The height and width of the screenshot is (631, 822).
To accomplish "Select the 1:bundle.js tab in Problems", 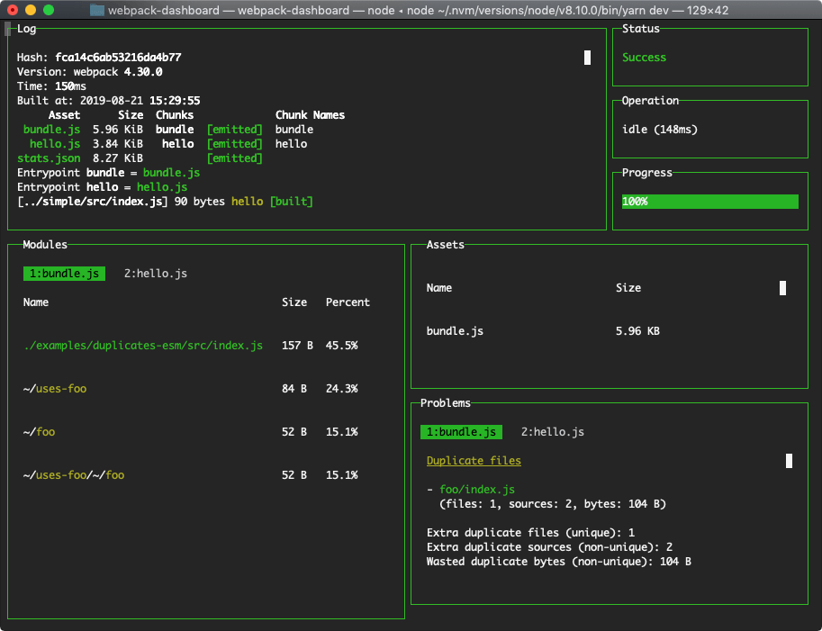I will tap(461, 431).
